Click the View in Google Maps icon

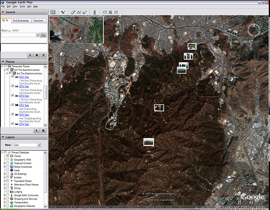coord(116,12)
